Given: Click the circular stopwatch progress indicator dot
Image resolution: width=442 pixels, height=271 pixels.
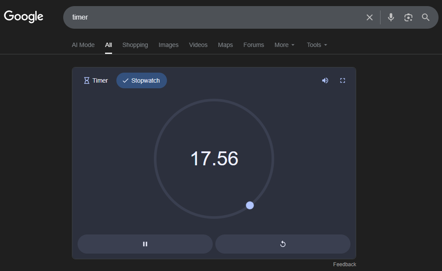Looking at the screenshot, I should coord(250,205).
